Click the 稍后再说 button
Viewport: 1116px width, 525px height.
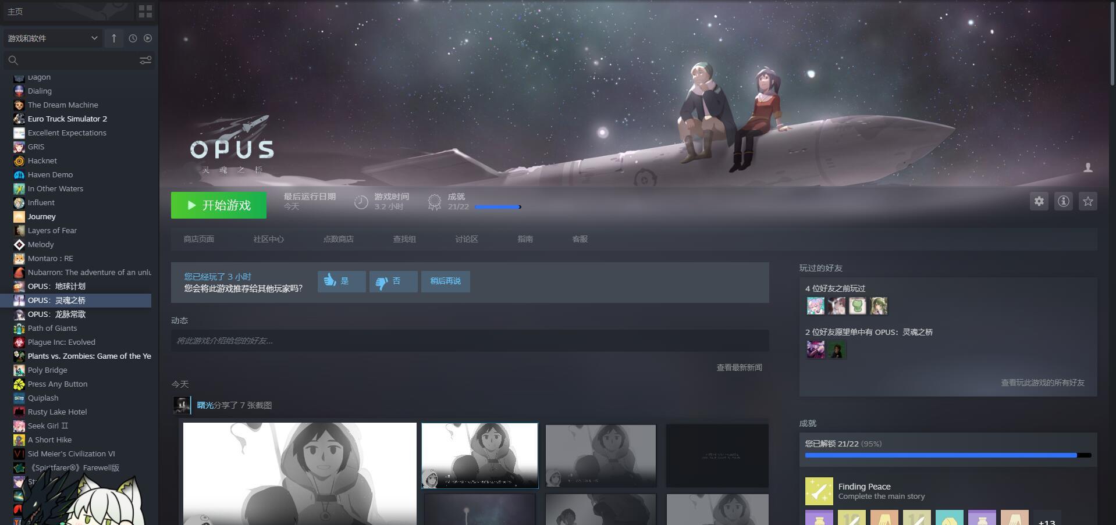coord(446,281)
